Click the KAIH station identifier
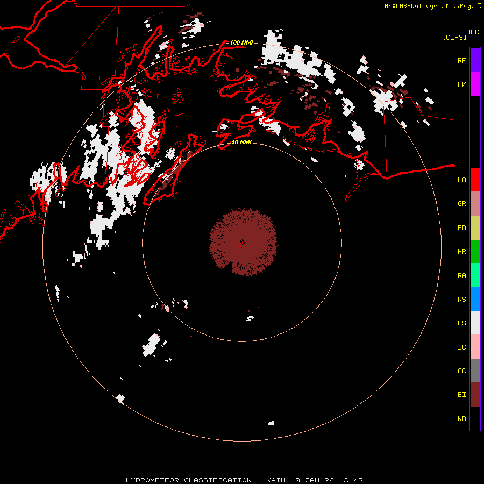The image size is (484, 484). [276, 480]
